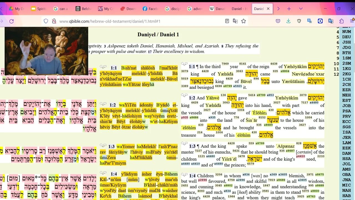355x200 pixels.
Task: Open Strong's number 8141 after 'year'
Action: [242, 64]
